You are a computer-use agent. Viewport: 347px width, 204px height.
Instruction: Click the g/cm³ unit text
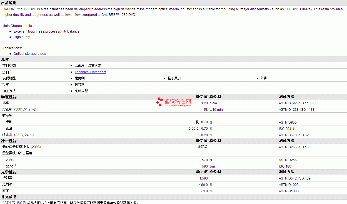coord(214,103)
